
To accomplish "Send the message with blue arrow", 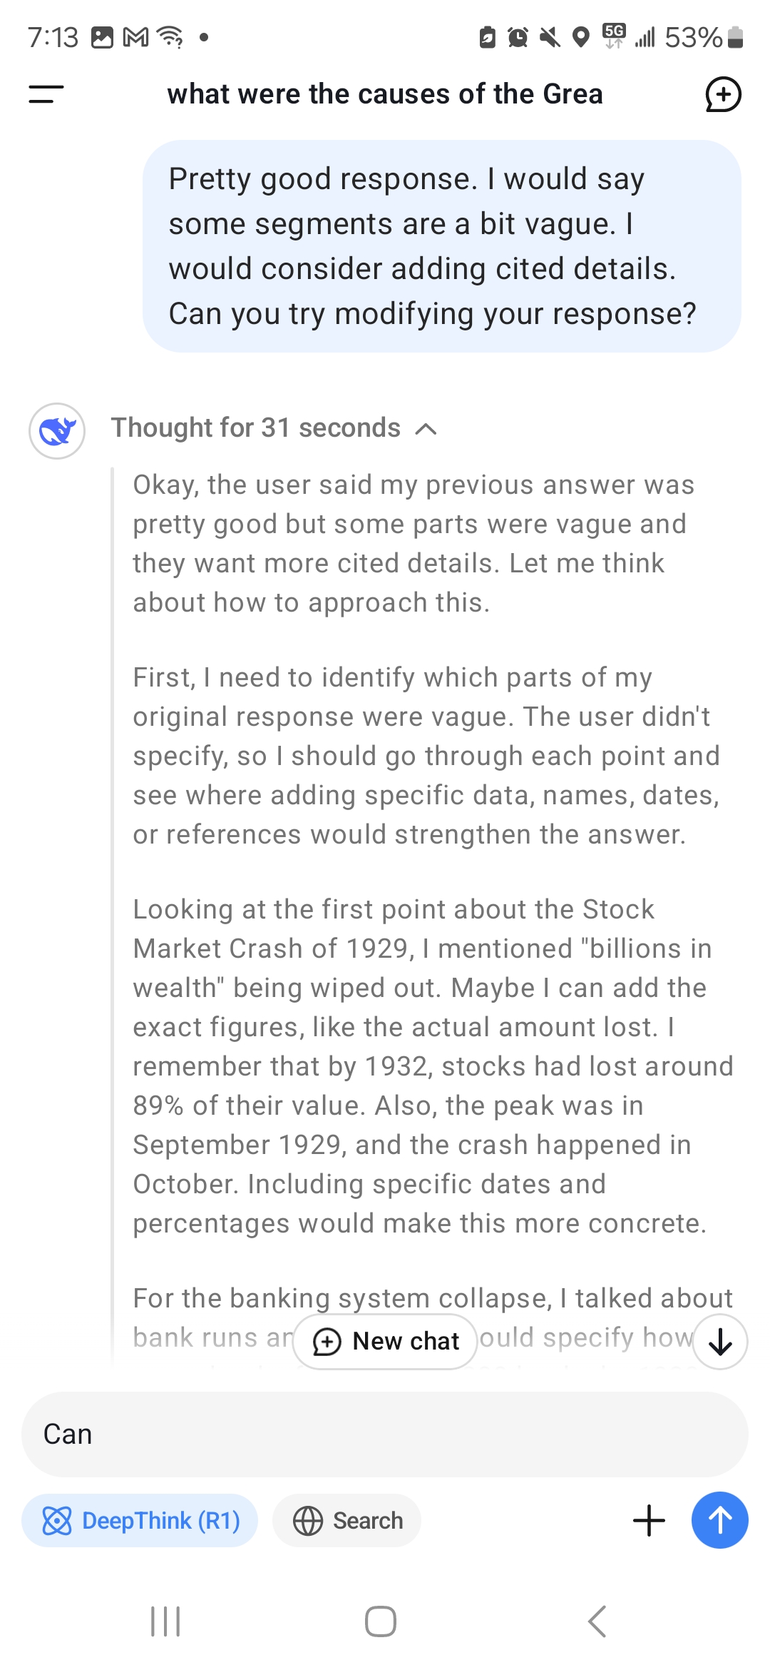I will point(719,1520).
